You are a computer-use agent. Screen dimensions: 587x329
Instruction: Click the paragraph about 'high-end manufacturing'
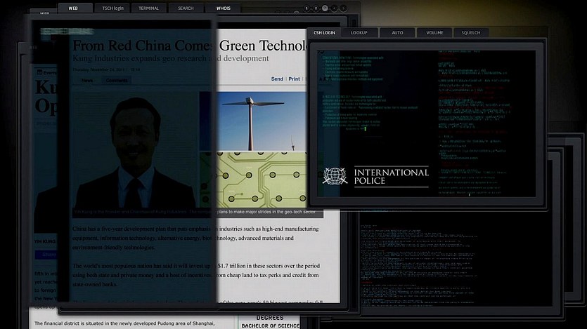tap(195, 238)
